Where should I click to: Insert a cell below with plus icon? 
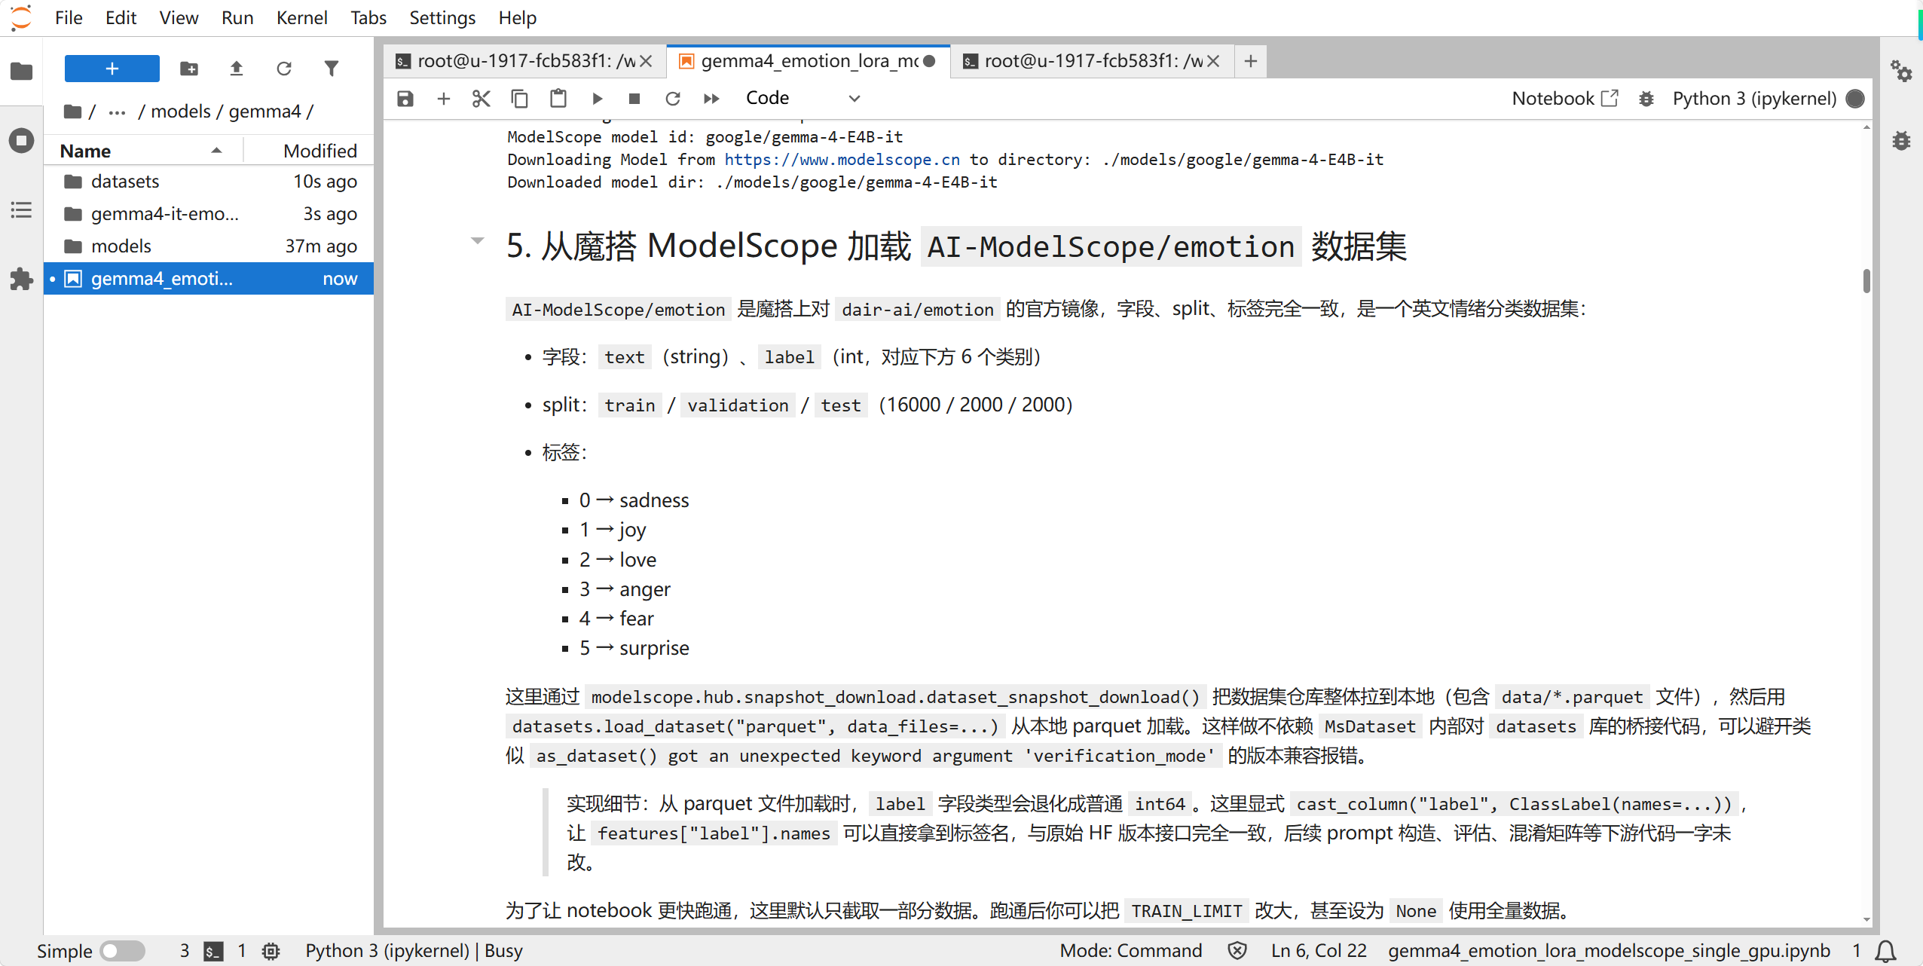pos(443,99)
